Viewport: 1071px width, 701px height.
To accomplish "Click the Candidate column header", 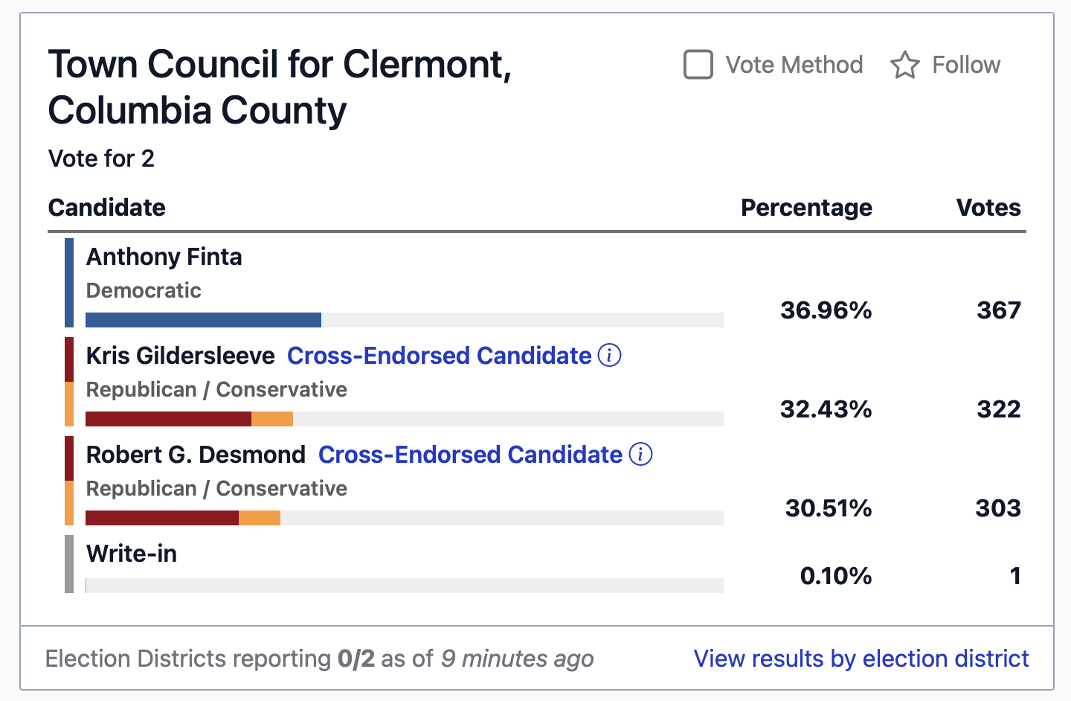I will pos(107,208).
